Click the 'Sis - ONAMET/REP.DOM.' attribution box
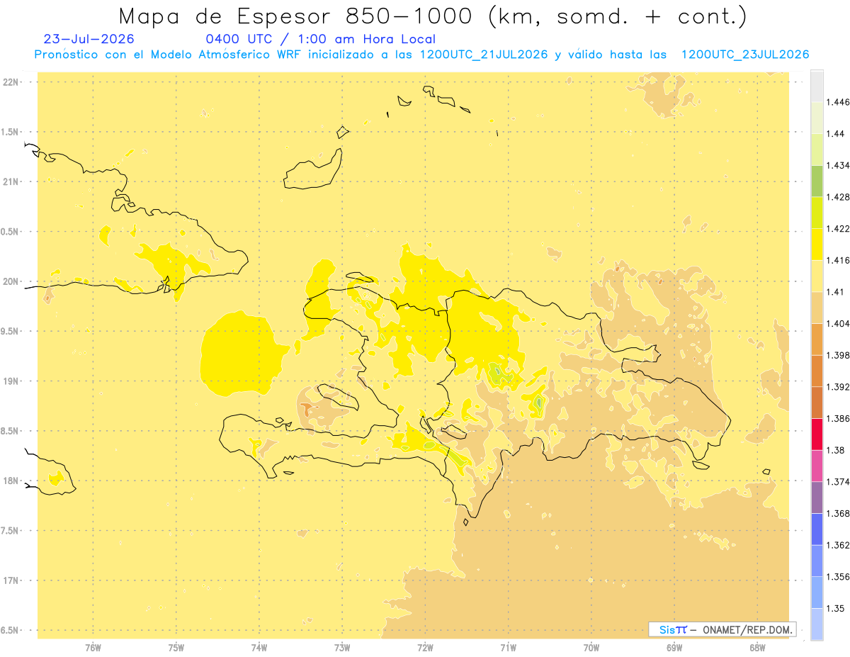850x657 pixels. coord(722,629)
